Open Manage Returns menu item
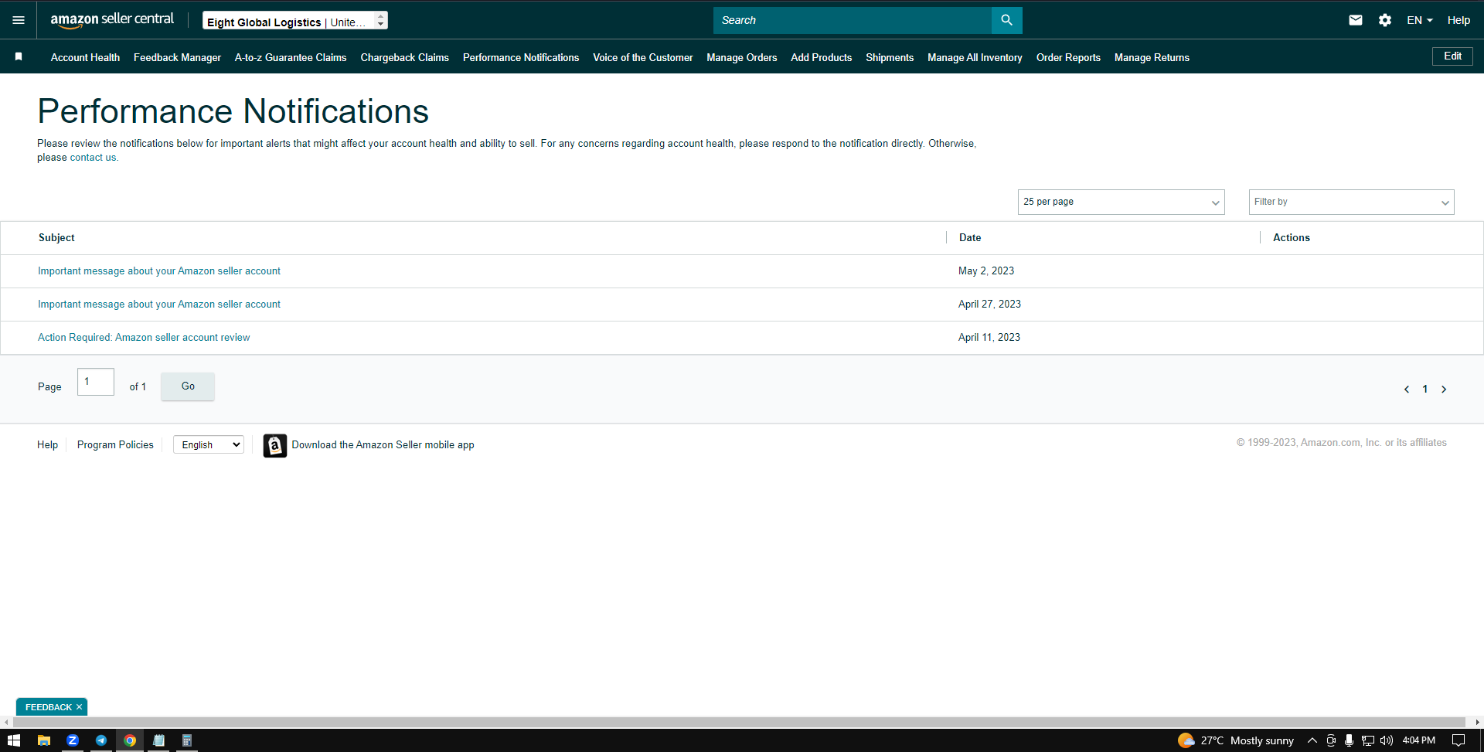Viewport: 1484px width, 752px height. (x=1152, y=57)
